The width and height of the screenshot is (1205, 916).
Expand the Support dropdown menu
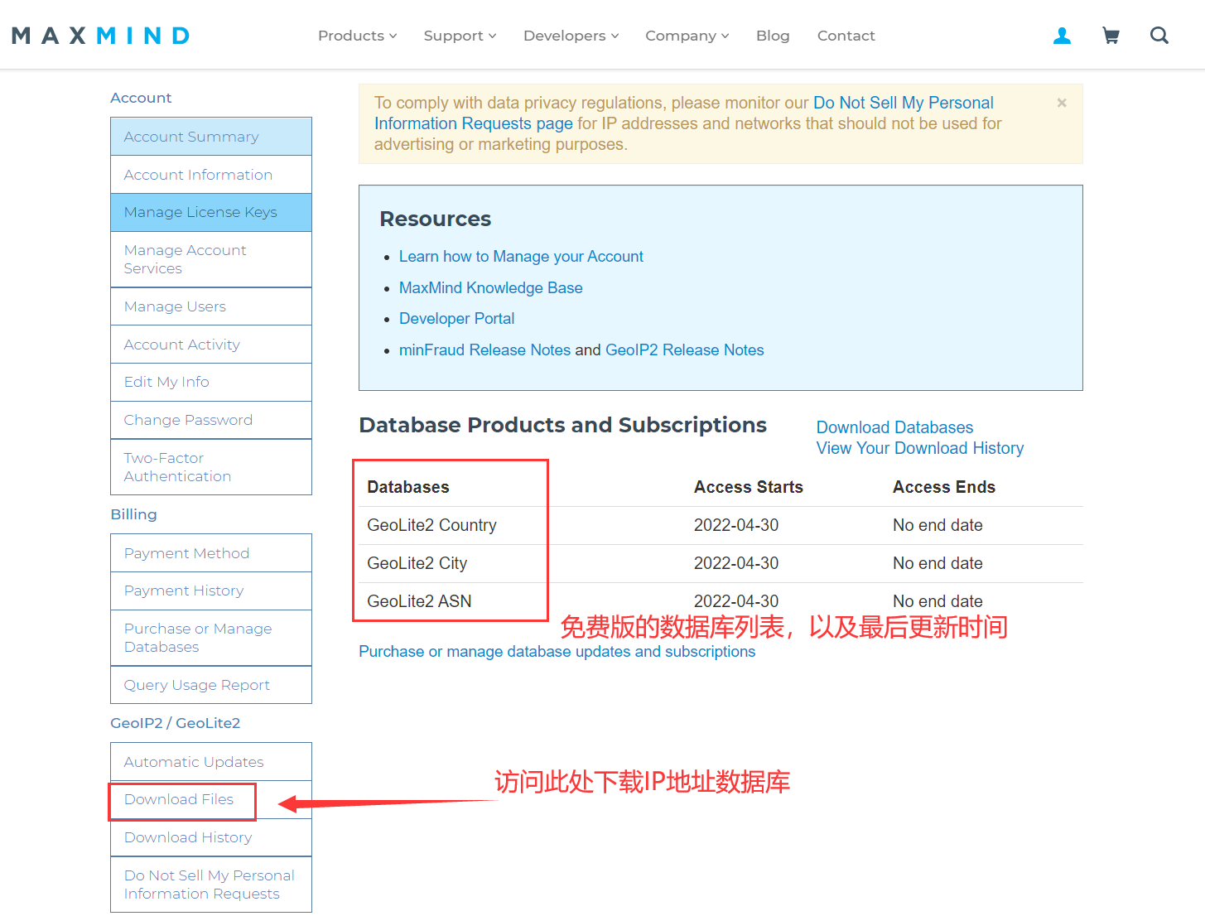(x=460, y=36)
